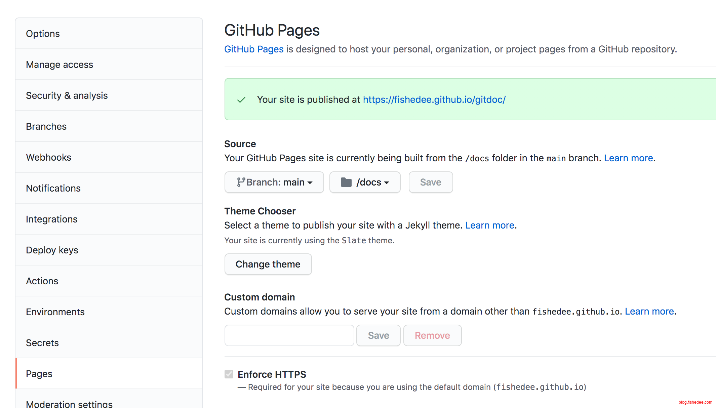Click the green published checkmark icon

tap(241, 100)
